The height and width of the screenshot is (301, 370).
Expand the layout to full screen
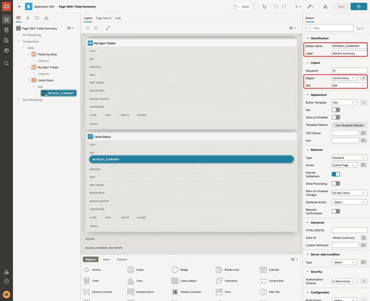(108, 28)
